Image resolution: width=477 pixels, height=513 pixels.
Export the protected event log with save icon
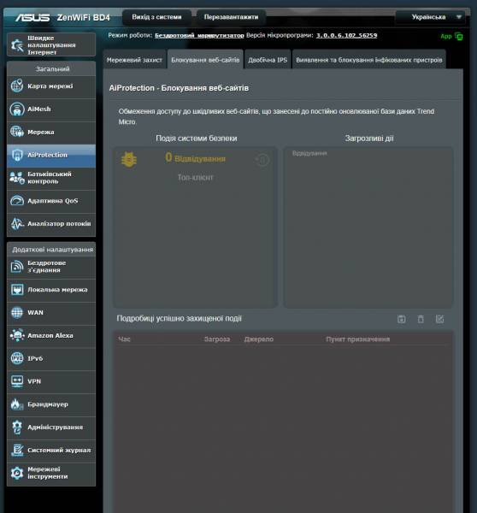pyautogui.click(x=402, y=319)
